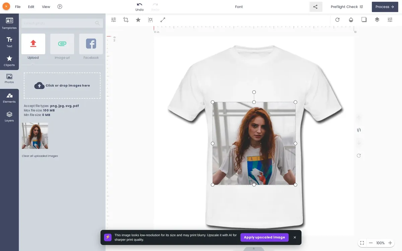Image resolution: width=402 pixels, height=251 pixels.
Task: Click the orange close editor icon
Action: [6, 6]
